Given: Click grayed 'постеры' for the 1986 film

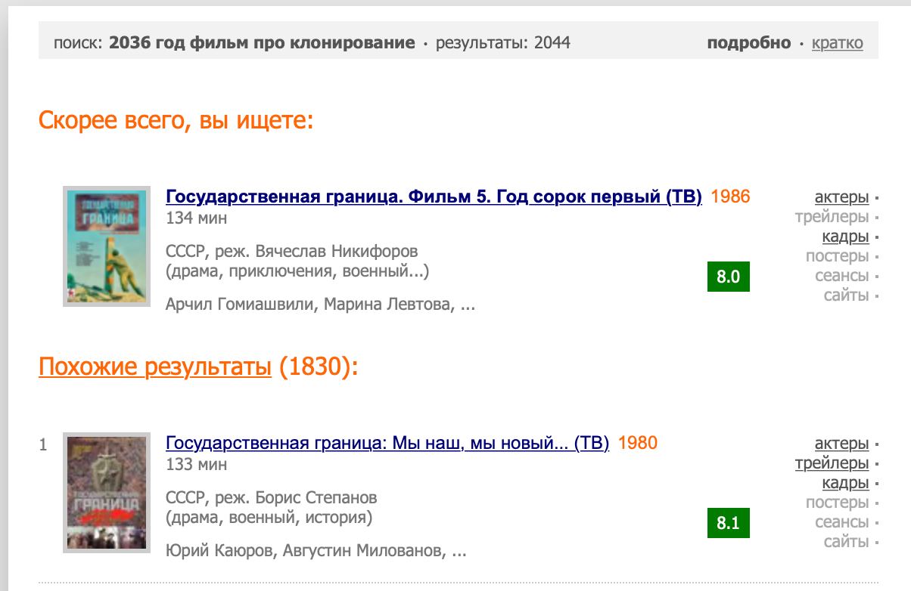Looking at the screenshot, I should pyautogui.click(x=837, y=257).
